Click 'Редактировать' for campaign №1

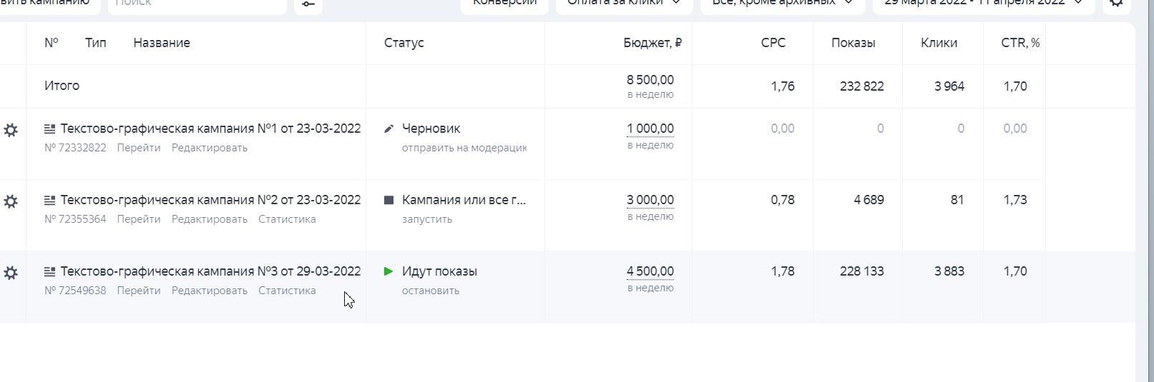(209, 148)
